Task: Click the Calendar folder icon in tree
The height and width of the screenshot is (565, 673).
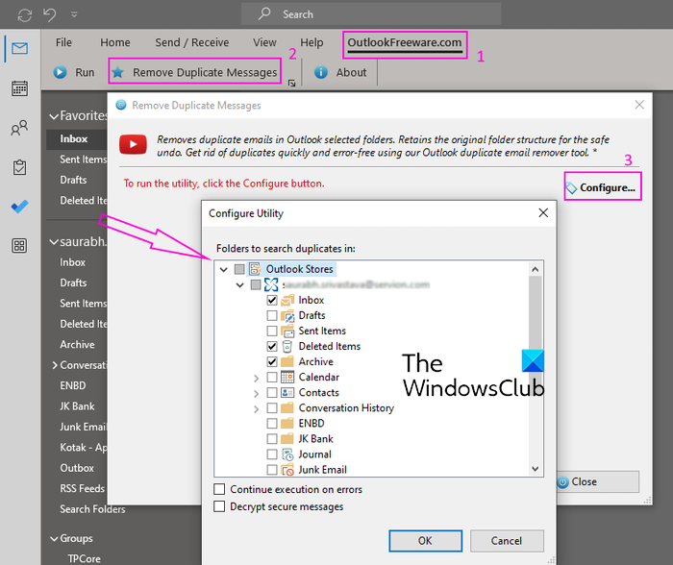Action: click(x=287, y=377)
